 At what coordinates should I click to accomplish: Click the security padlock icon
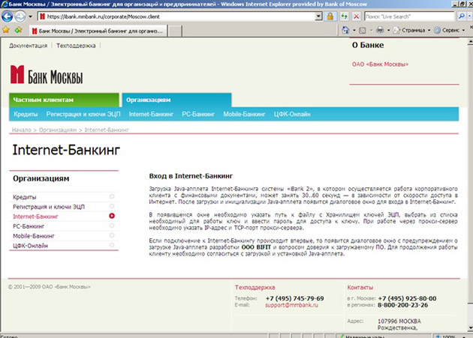point(330,16)
